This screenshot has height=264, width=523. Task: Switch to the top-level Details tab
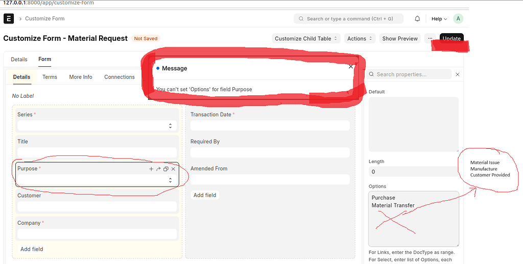click(x=19, y=60)
